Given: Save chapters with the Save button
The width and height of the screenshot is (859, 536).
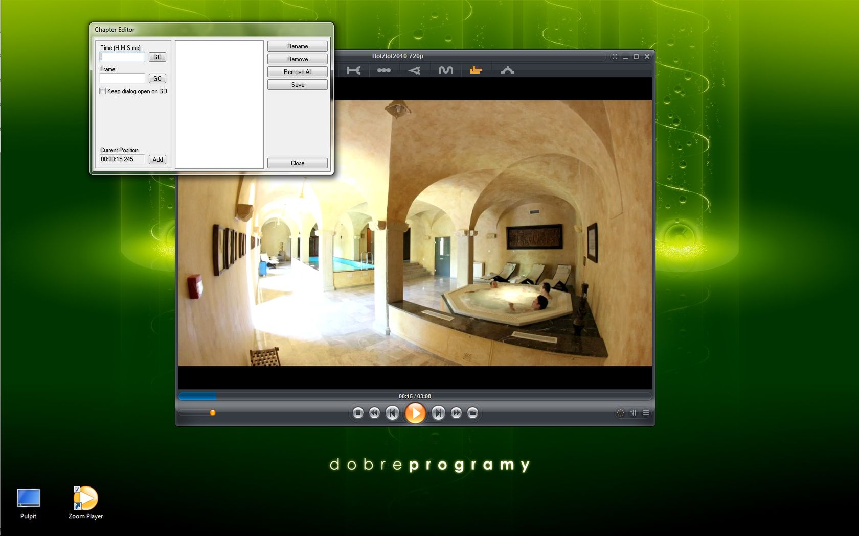Looking at the screenshot, I should (x=298, y=85).
